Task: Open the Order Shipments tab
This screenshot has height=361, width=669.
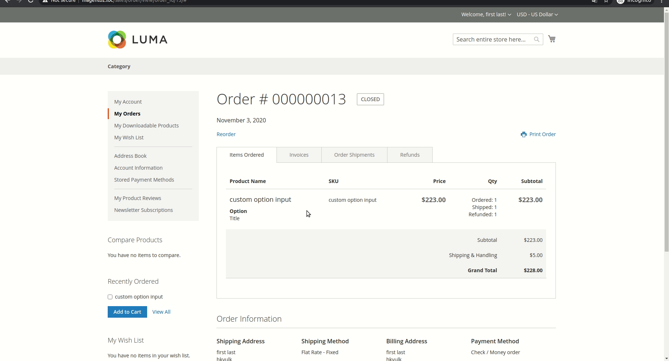Action: (x=354, y=155)
